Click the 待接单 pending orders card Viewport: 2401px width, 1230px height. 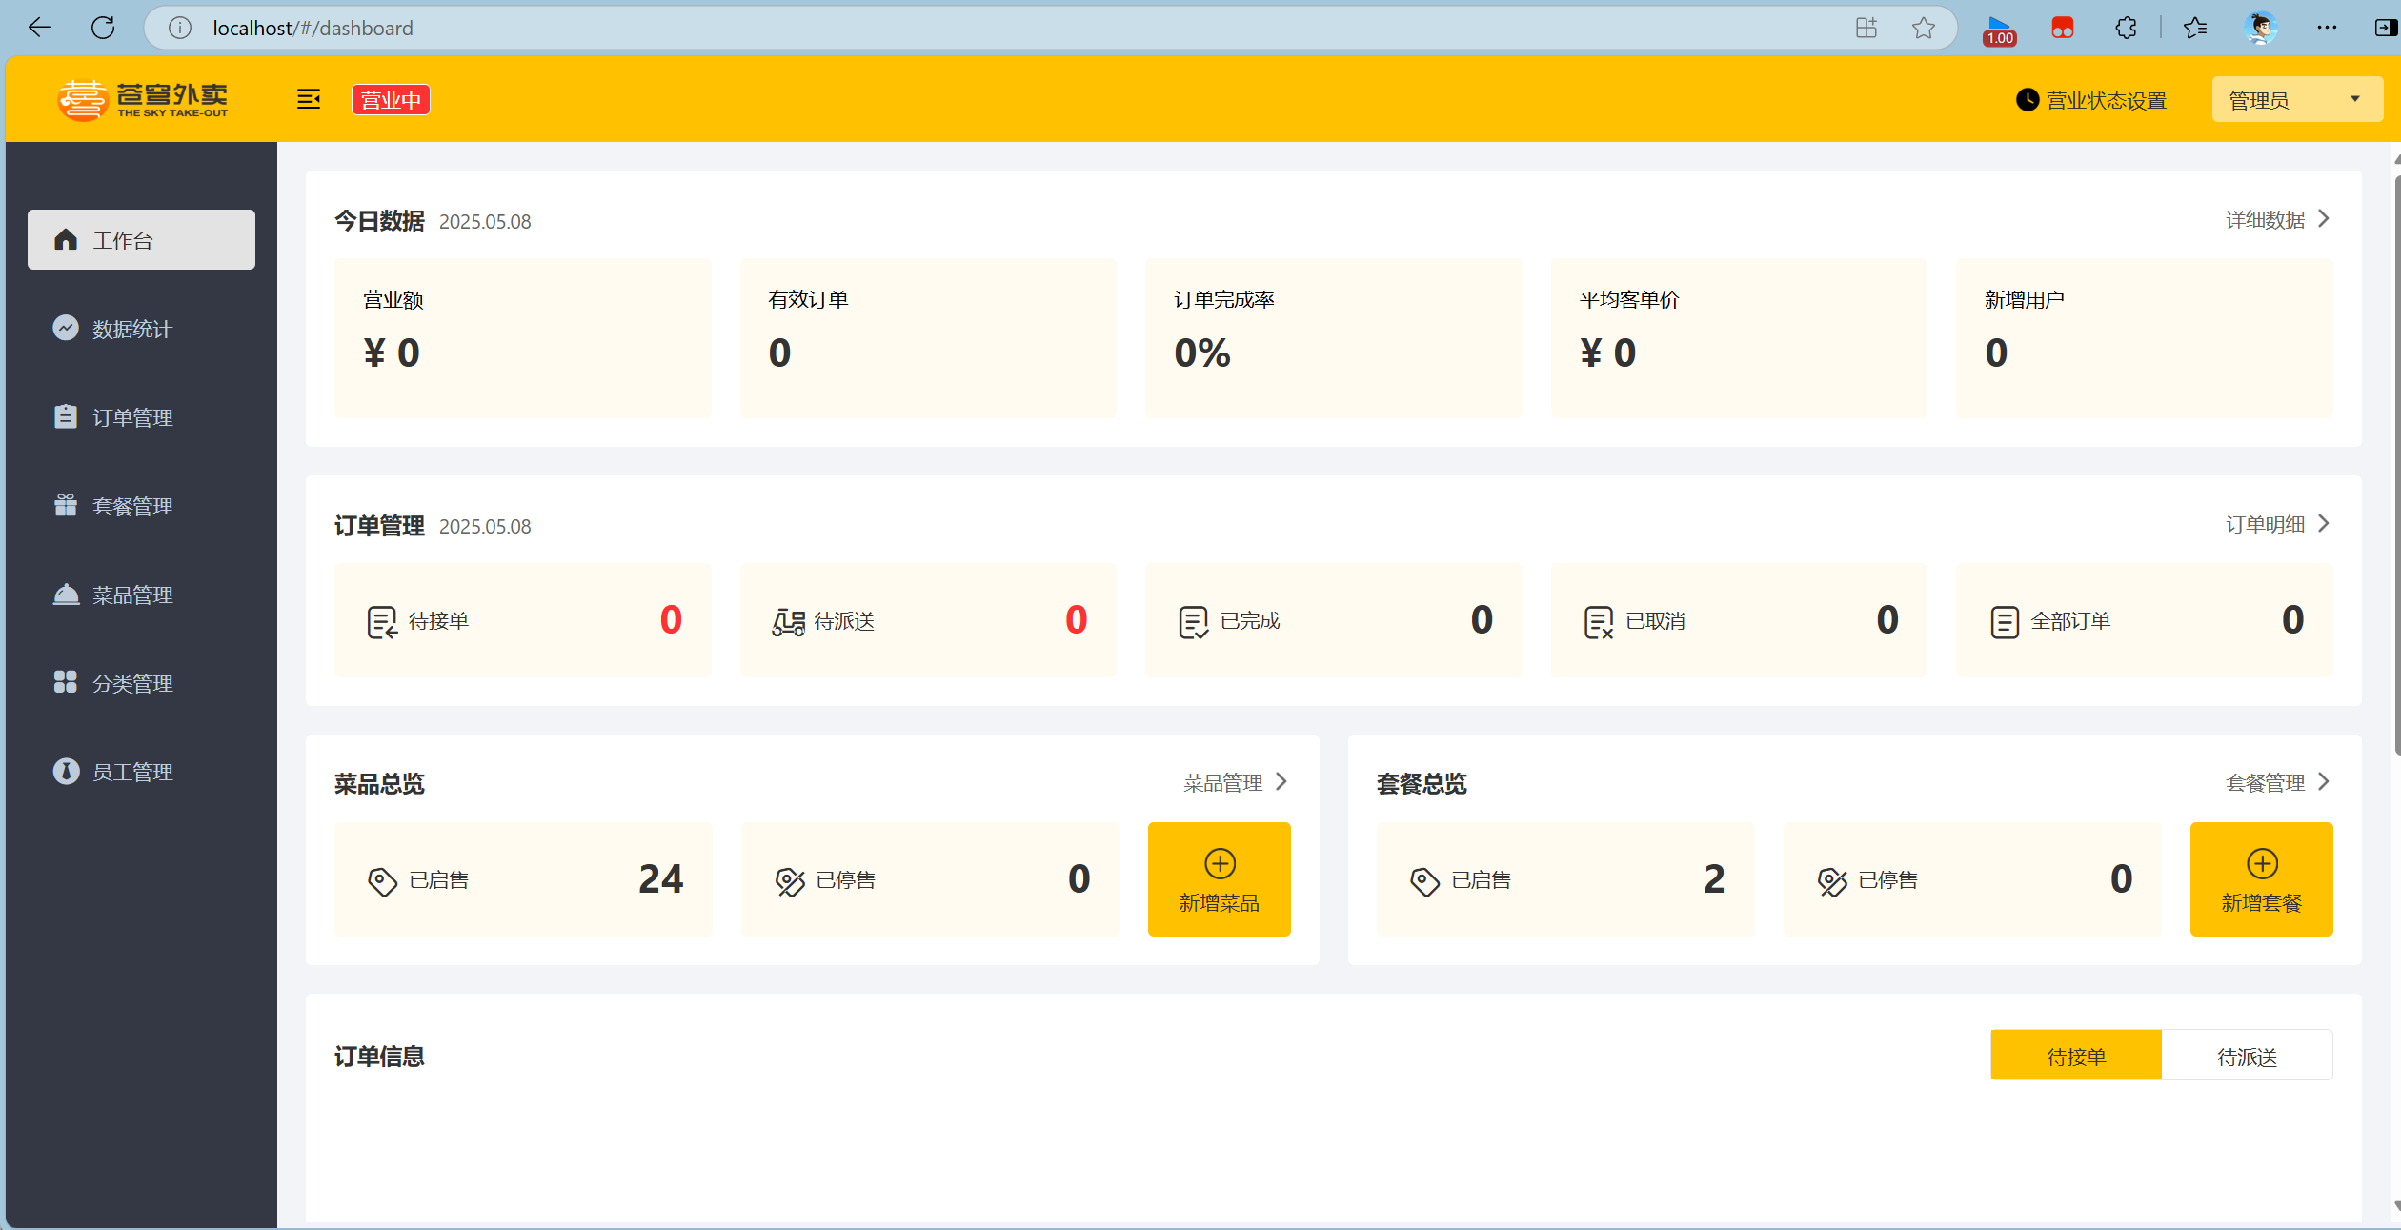pyautogui.click(x=522, y=620)
